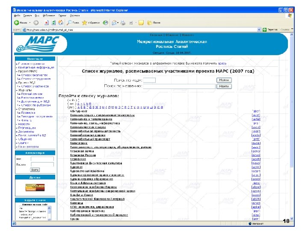
Task: Expand the Links (Ссылки) toolbar chevron
Action: pos(292,29)
